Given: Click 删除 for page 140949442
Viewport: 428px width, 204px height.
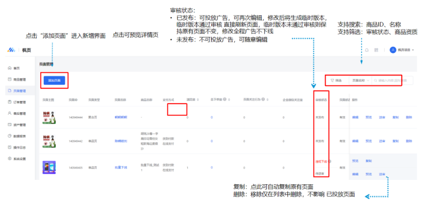Looking at the screenshot, I should tap(409, 141).
